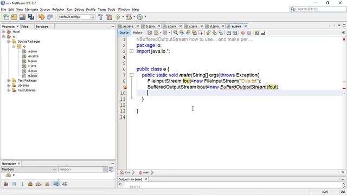The height and width of the screenshot is (195, 347).
Task: Click the Source view button
Action: click(124, 32)
